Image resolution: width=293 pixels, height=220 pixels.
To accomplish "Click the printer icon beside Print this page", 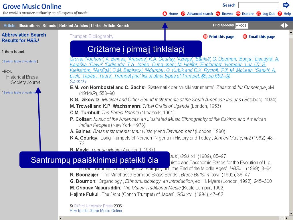I will pos(205,36).
